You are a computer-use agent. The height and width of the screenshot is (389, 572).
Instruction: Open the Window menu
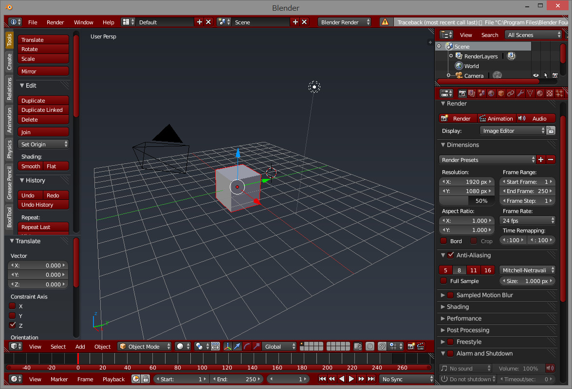click(84, 22)
